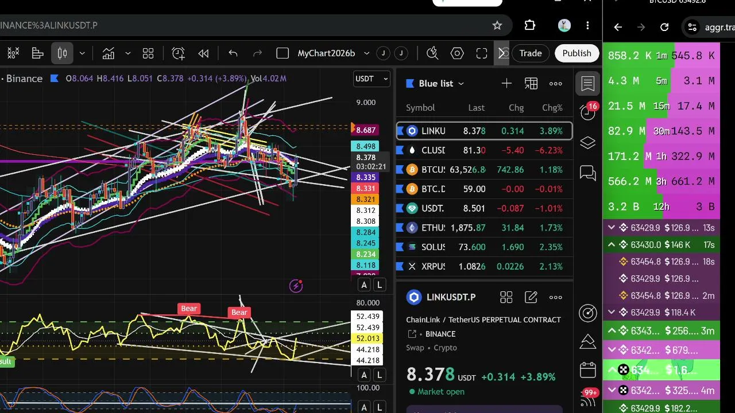Screen dimensions: 735x413
Task: Open the MyChart2026b layout name
Action: click(x=326, y=53)
